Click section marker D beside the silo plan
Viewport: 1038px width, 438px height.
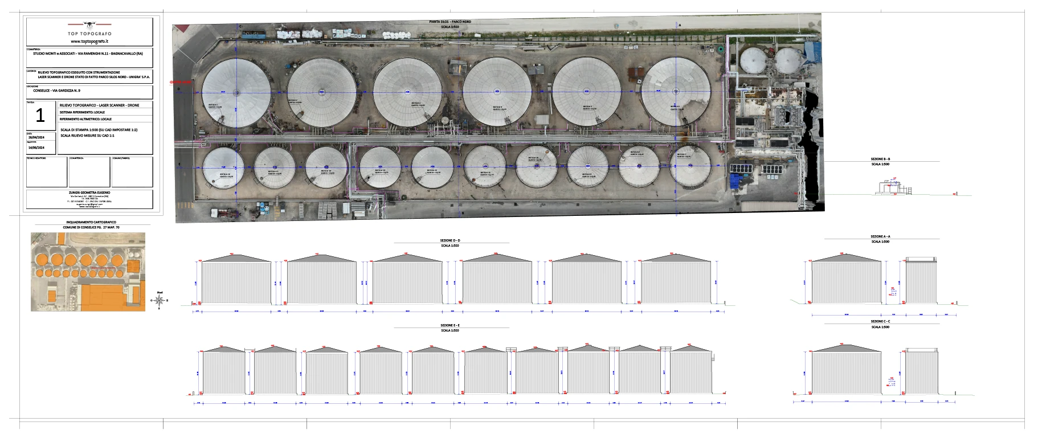point(179,88)
